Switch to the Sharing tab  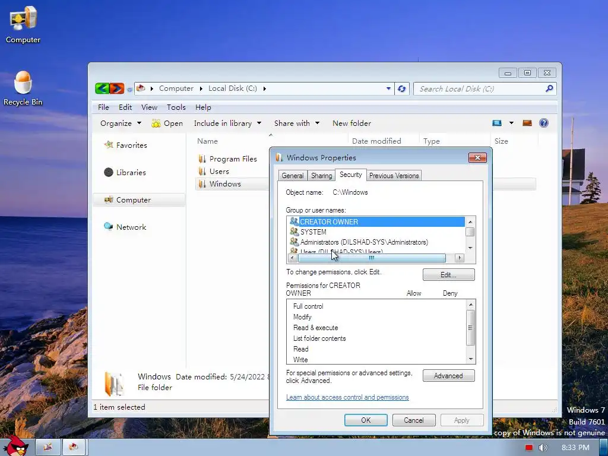pos(321,176)
